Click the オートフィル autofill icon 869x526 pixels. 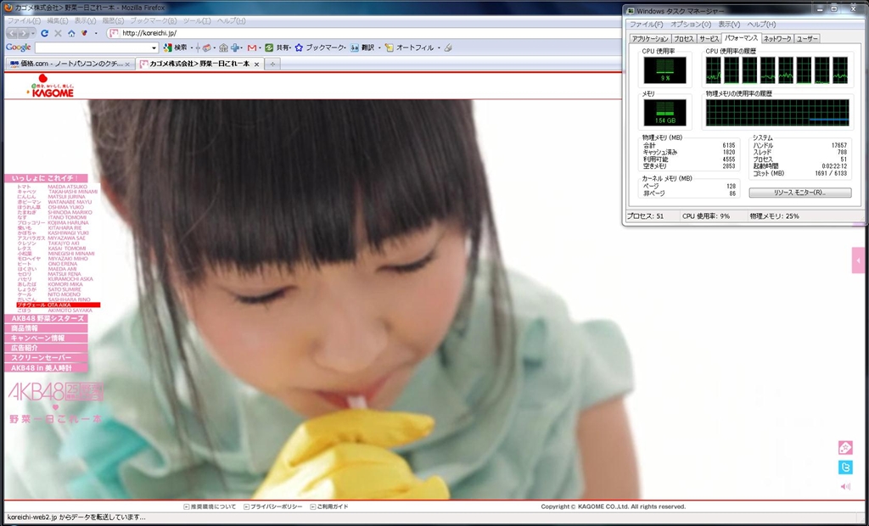(x=389, y=48)
